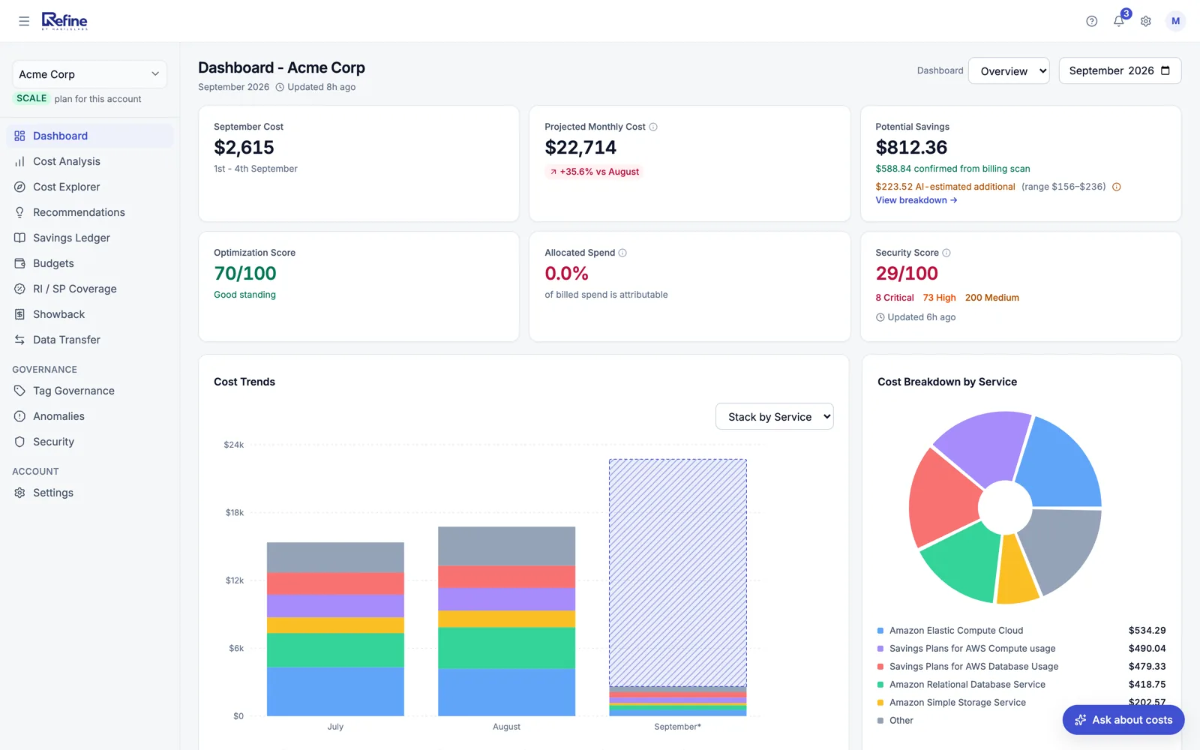
Task: Click the SCALE plan badge
Action: pyautogui.click(x=31, y=98)
